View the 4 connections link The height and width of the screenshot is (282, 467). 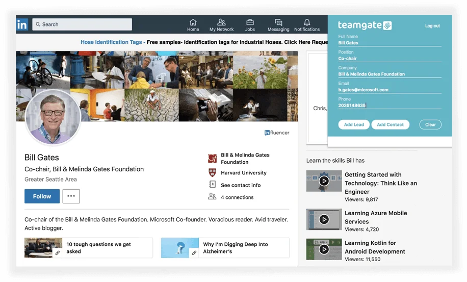click(x=237, y=197)
